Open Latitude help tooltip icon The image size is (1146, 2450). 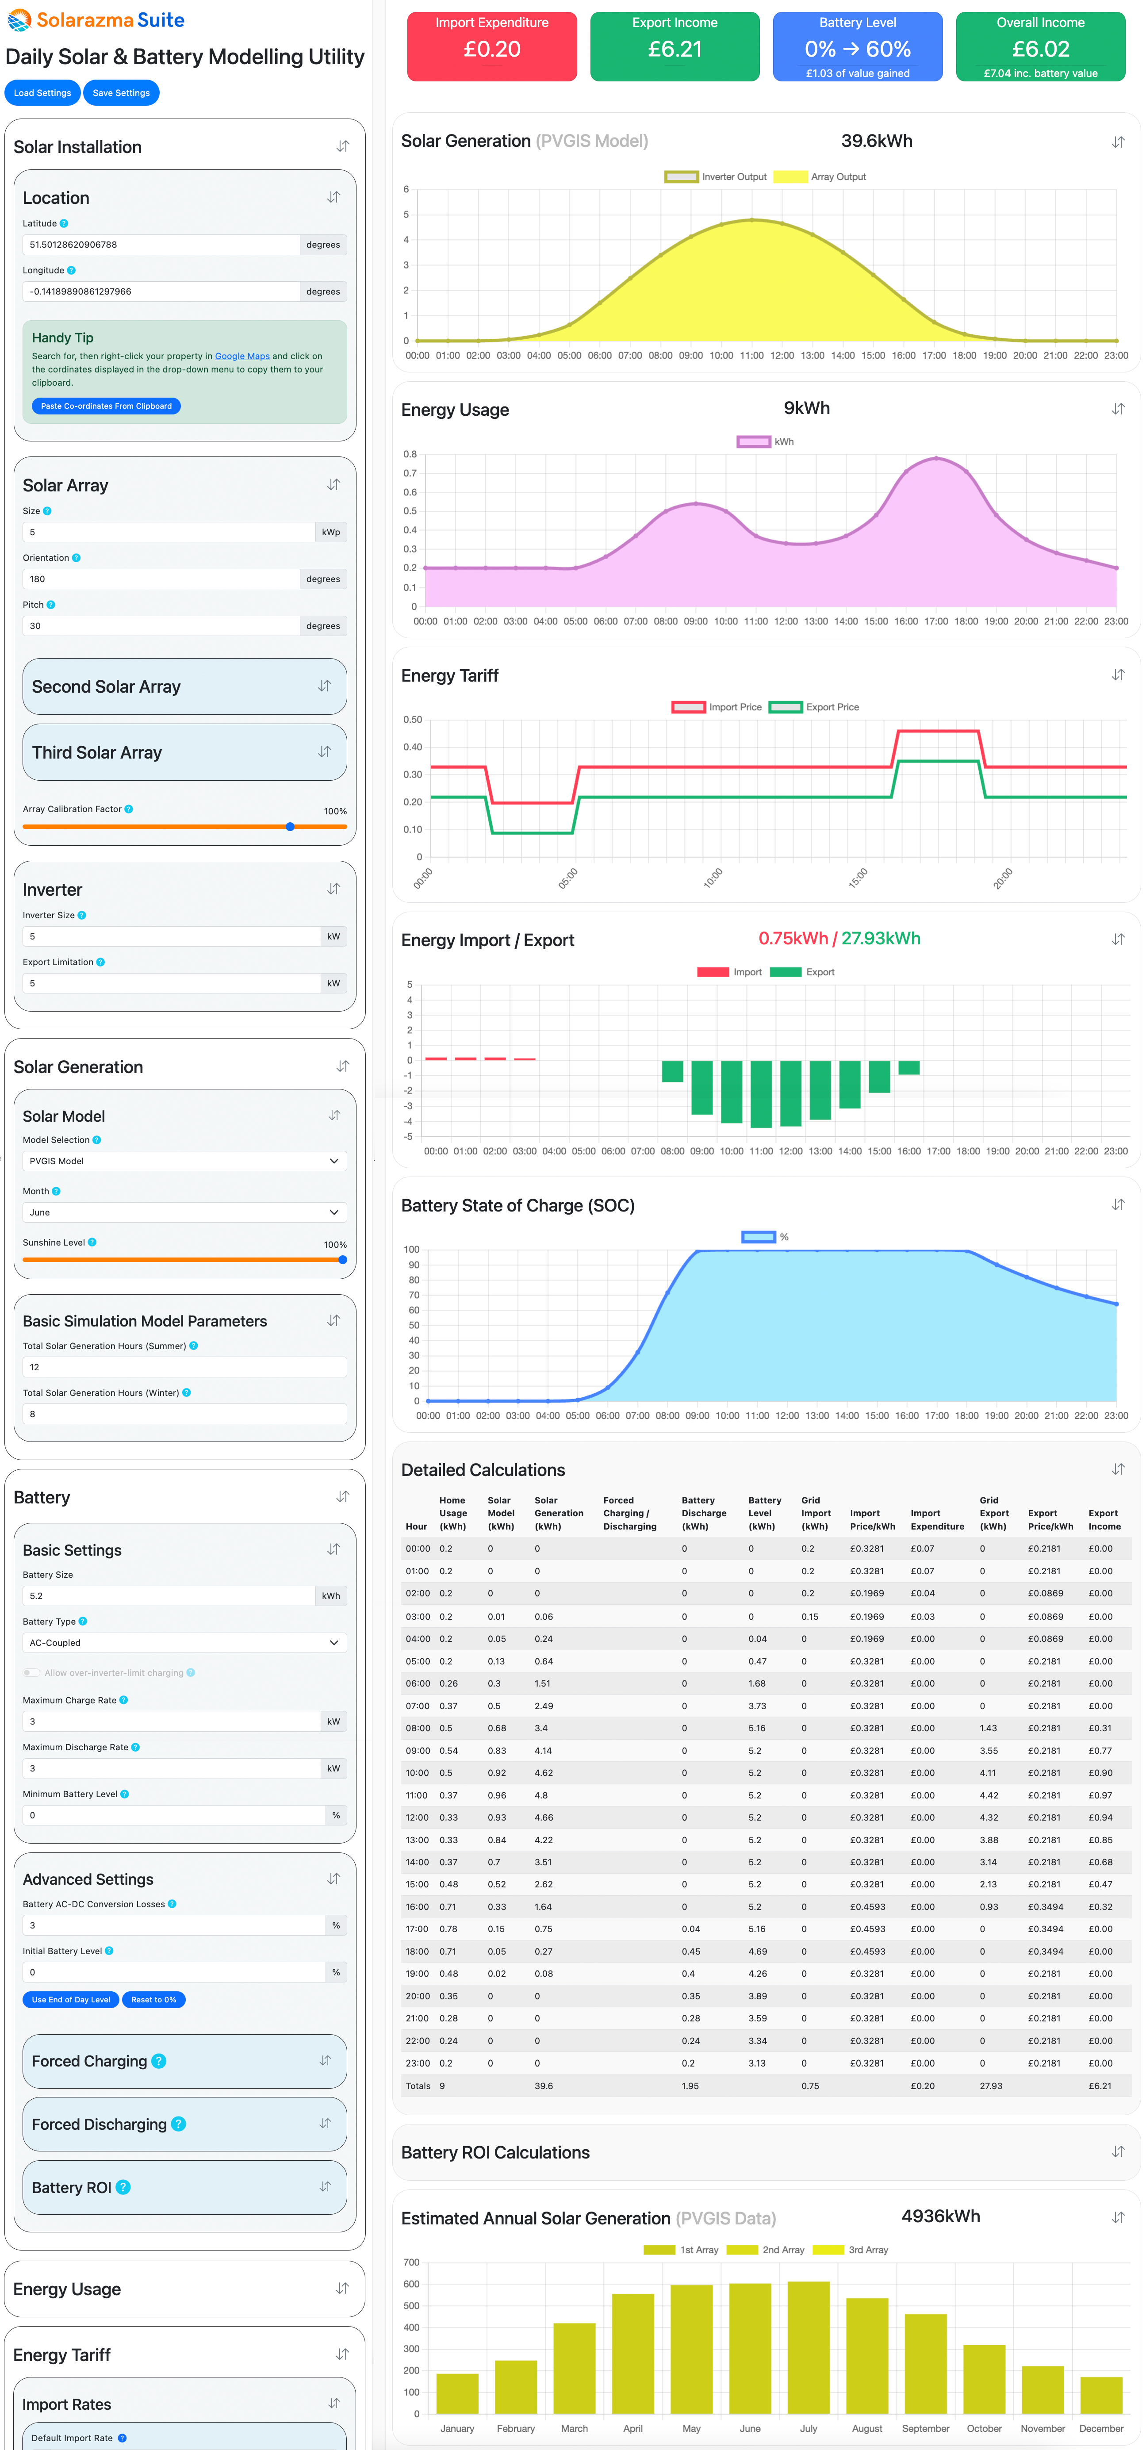(64, 223)
